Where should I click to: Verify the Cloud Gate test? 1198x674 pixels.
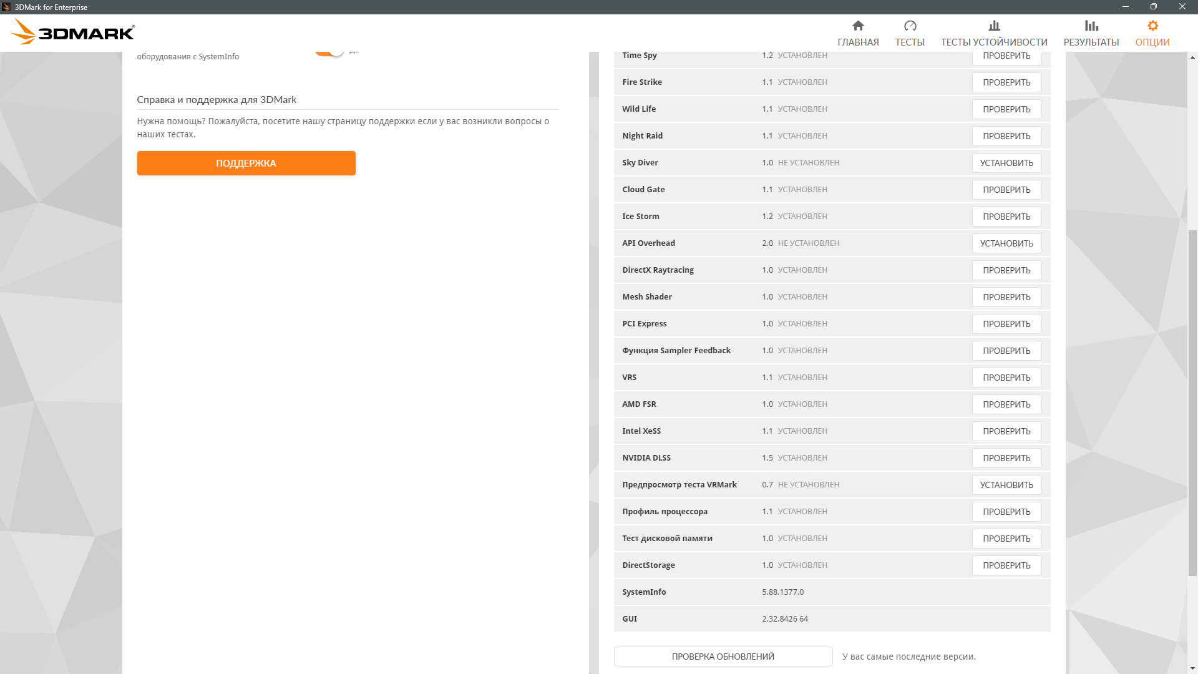1006,190
